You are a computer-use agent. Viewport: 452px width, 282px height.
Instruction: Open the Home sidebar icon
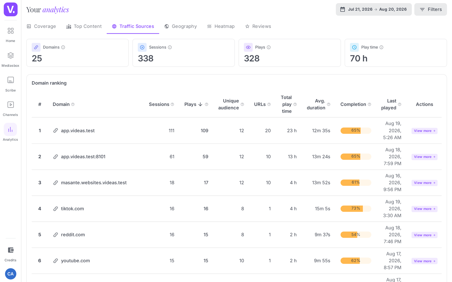point(10,31)
